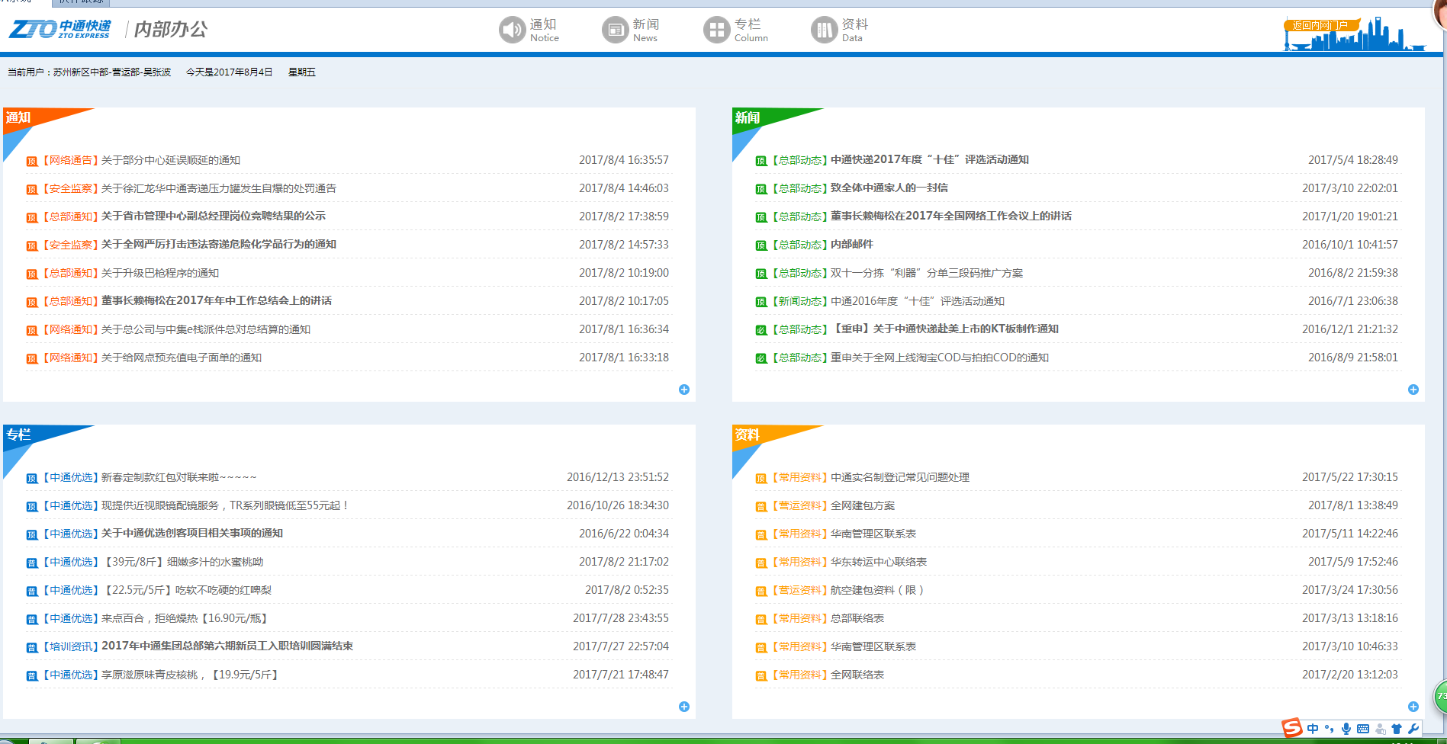The height and width of the screenshot is (744, 1447).
Task: Click the News newspaper icon
Action: point(615,30)
